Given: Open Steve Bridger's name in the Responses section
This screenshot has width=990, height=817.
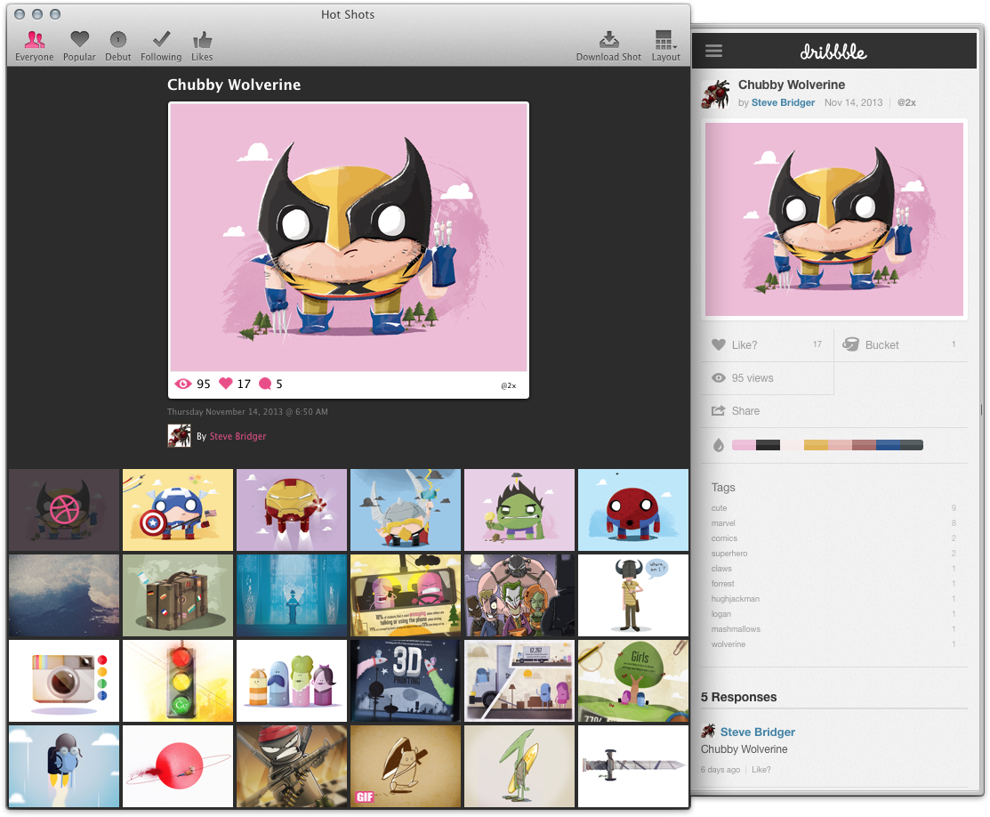Looking at the screenshot, I should click(758, 732).
